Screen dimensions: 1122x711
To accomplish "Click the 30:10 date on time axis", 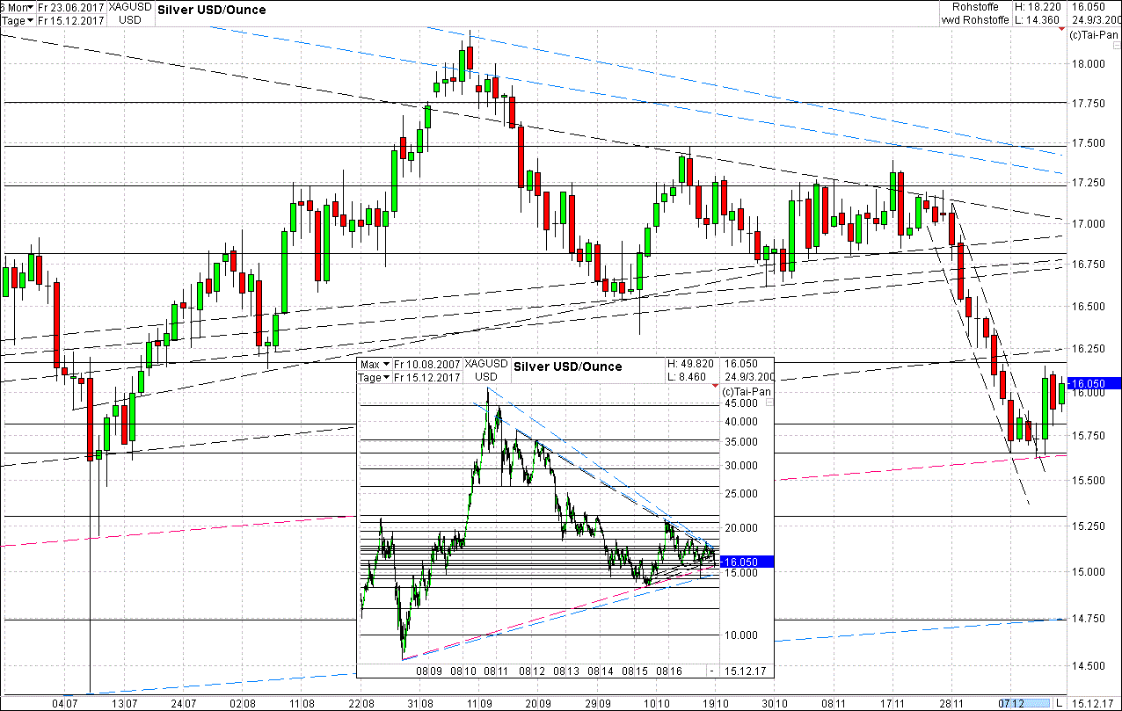I will click(774, 703).
